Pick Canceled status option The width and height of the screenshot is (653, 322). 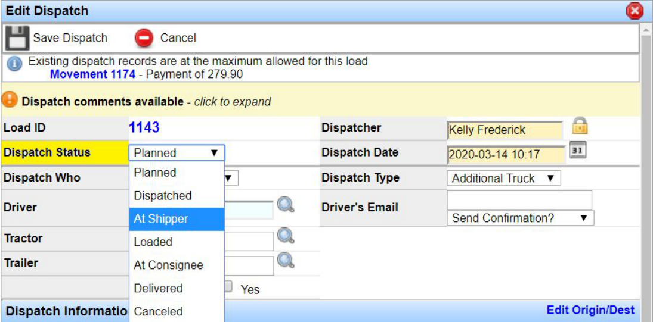177,311
